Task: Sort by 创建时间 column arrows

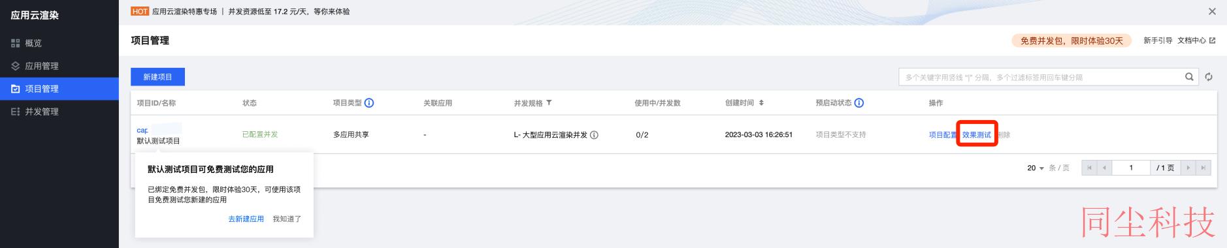Action: [x=761, y=103]
